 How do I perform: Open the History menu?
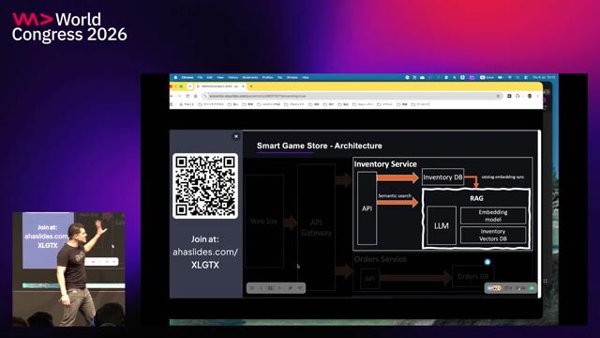pyautogui.click(x=232, y=77)
